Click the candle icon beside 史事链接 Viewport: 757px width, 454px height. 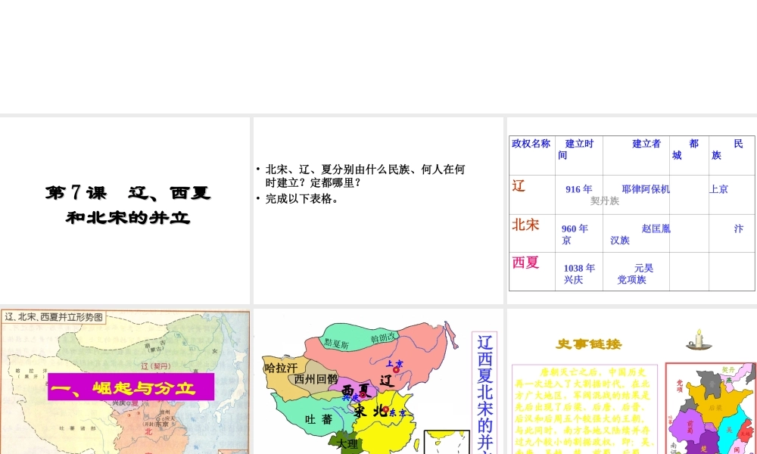[x=699, y=340]
